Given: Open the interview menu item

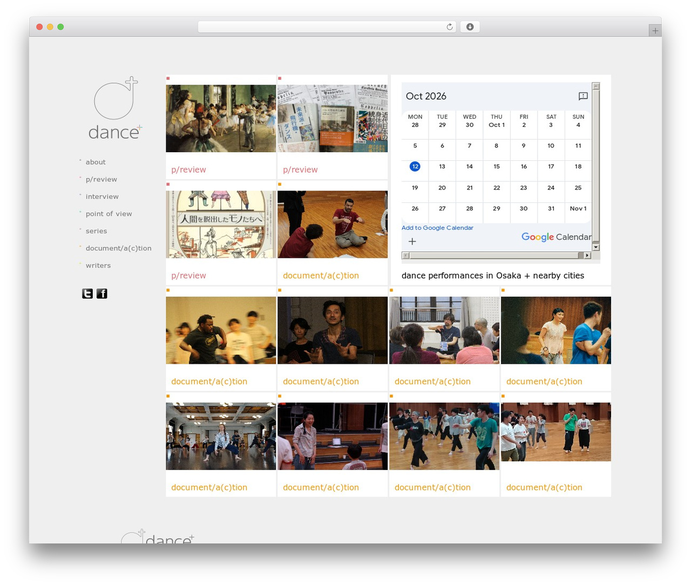Looking at the screenshot, I should (x=102, y=196).
